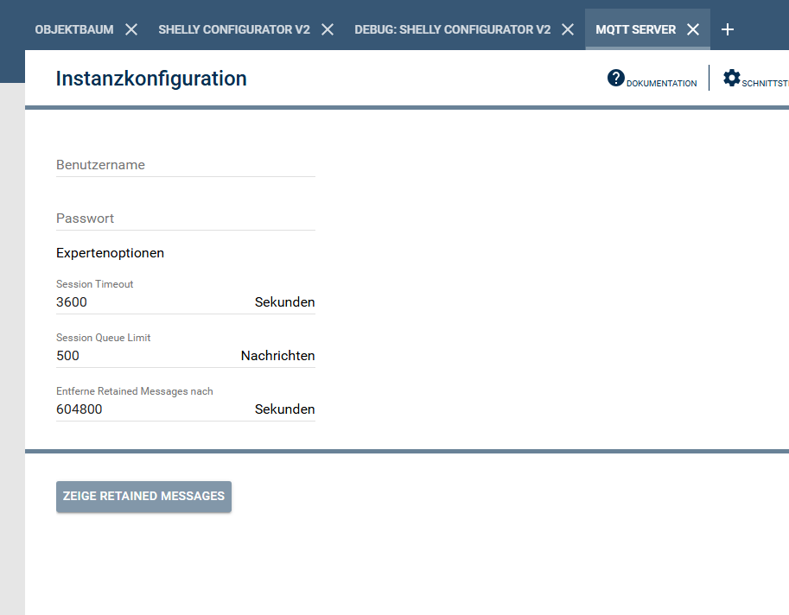
Task: Click the Nachrichten unit label
Action: [277, 356]
